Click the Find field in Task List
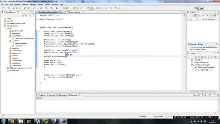 (193, 19)
